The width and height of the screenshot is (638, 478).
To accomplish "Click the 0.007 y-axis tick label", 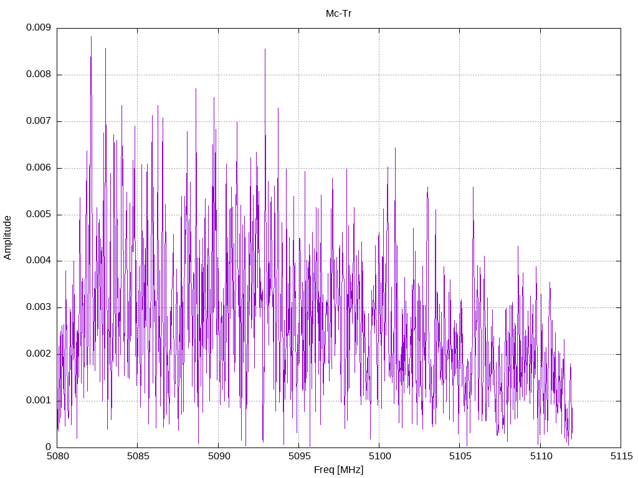I will 38,121.
